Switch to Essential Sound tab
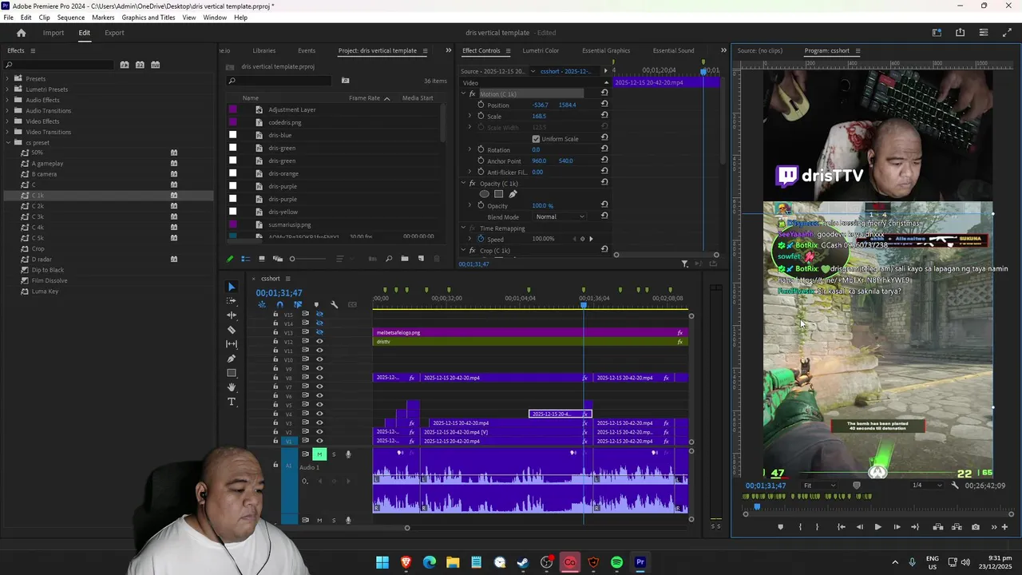Viewport: 1022px width, 575px height. tap(673, 51)
